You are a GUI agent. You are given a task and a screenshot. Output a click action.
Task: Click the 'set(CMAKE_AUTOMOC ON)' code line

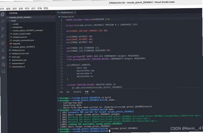[79, 39]
